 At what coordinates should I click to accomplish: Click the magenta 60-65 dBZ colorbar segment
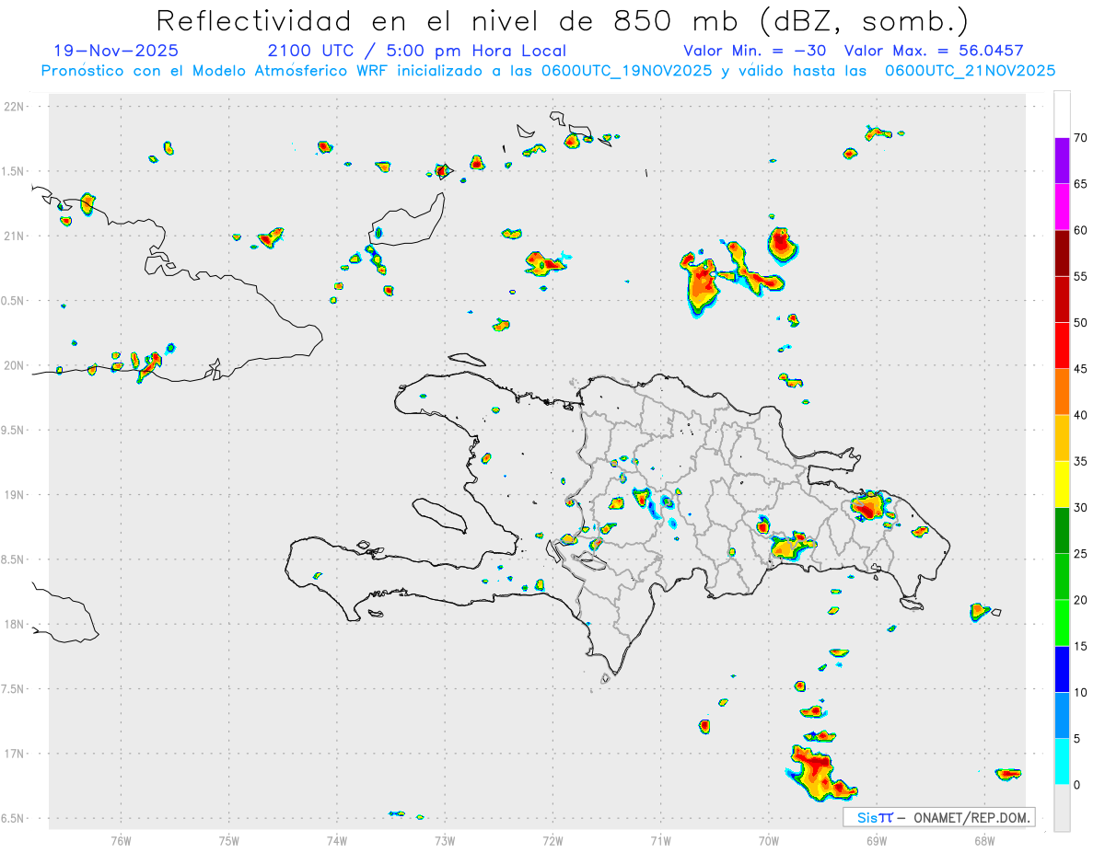click(1062, 207)
